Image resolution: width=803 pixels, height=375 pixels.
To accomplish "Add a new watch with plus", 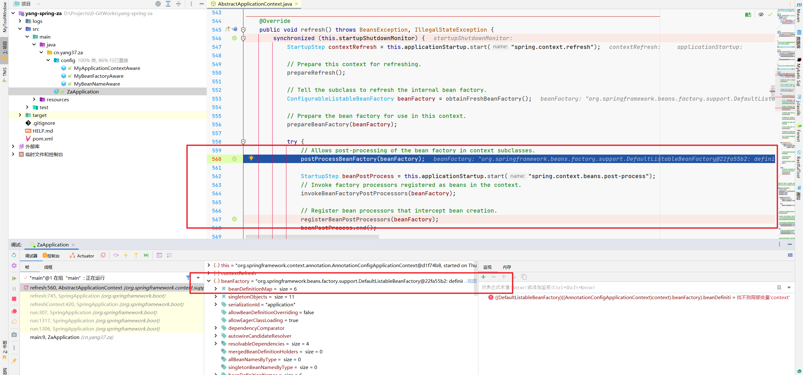I will pos(483,277).
